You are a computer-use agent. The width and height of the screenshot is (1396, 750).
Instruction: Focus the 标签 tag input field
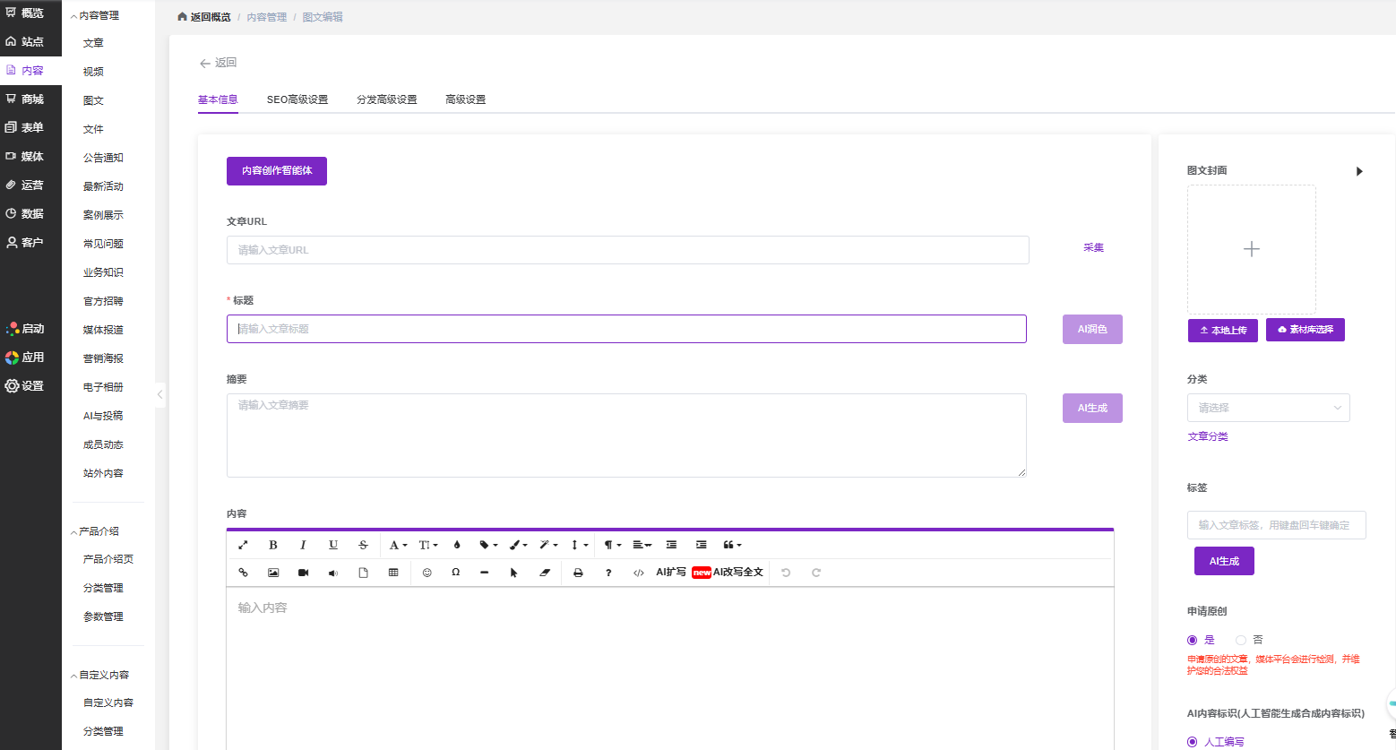point(1277,525)
